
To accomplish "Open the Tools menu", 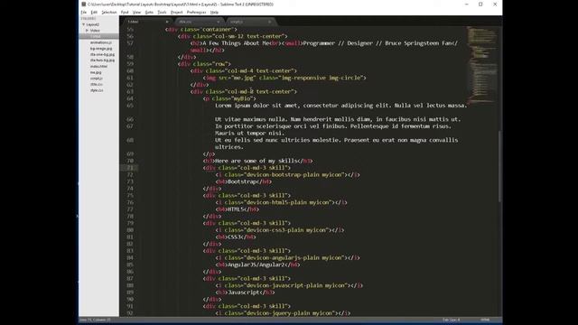I will [x=162, y=12].
